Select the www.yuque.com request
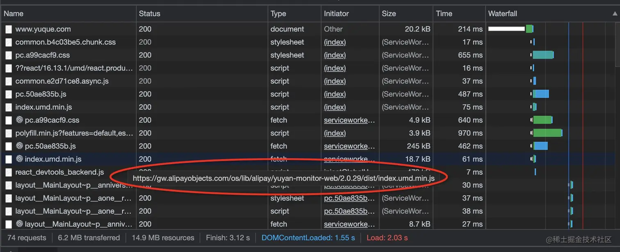 (43, 29)
